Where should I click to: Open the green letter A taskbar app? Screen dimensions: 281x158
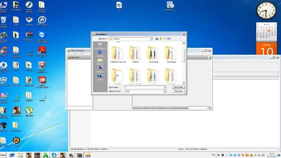(46, 155)
